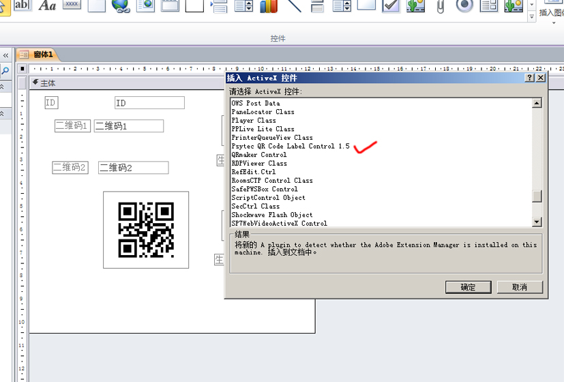
Task: Choose the Label (Aa) control icon
Action: (47, 5)
